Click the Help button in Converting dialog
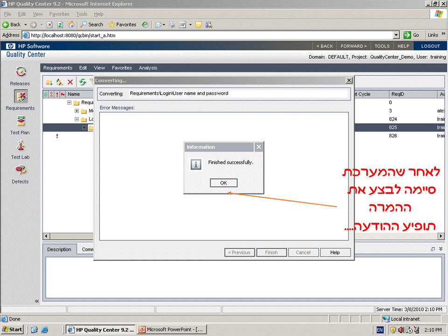The height and width of the screenshot is (336, 448). (x=335, y=252)
